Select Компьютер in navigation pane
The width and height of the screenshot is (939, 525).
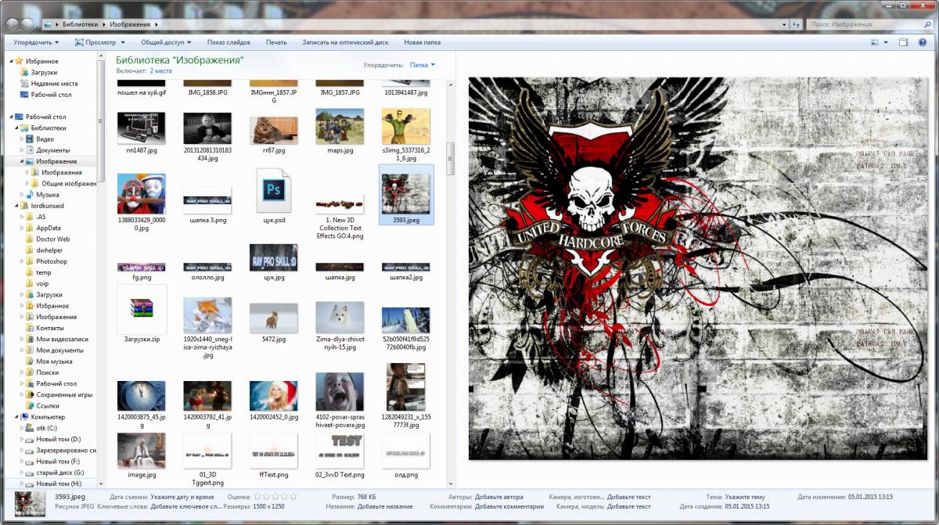coord(48,417)
